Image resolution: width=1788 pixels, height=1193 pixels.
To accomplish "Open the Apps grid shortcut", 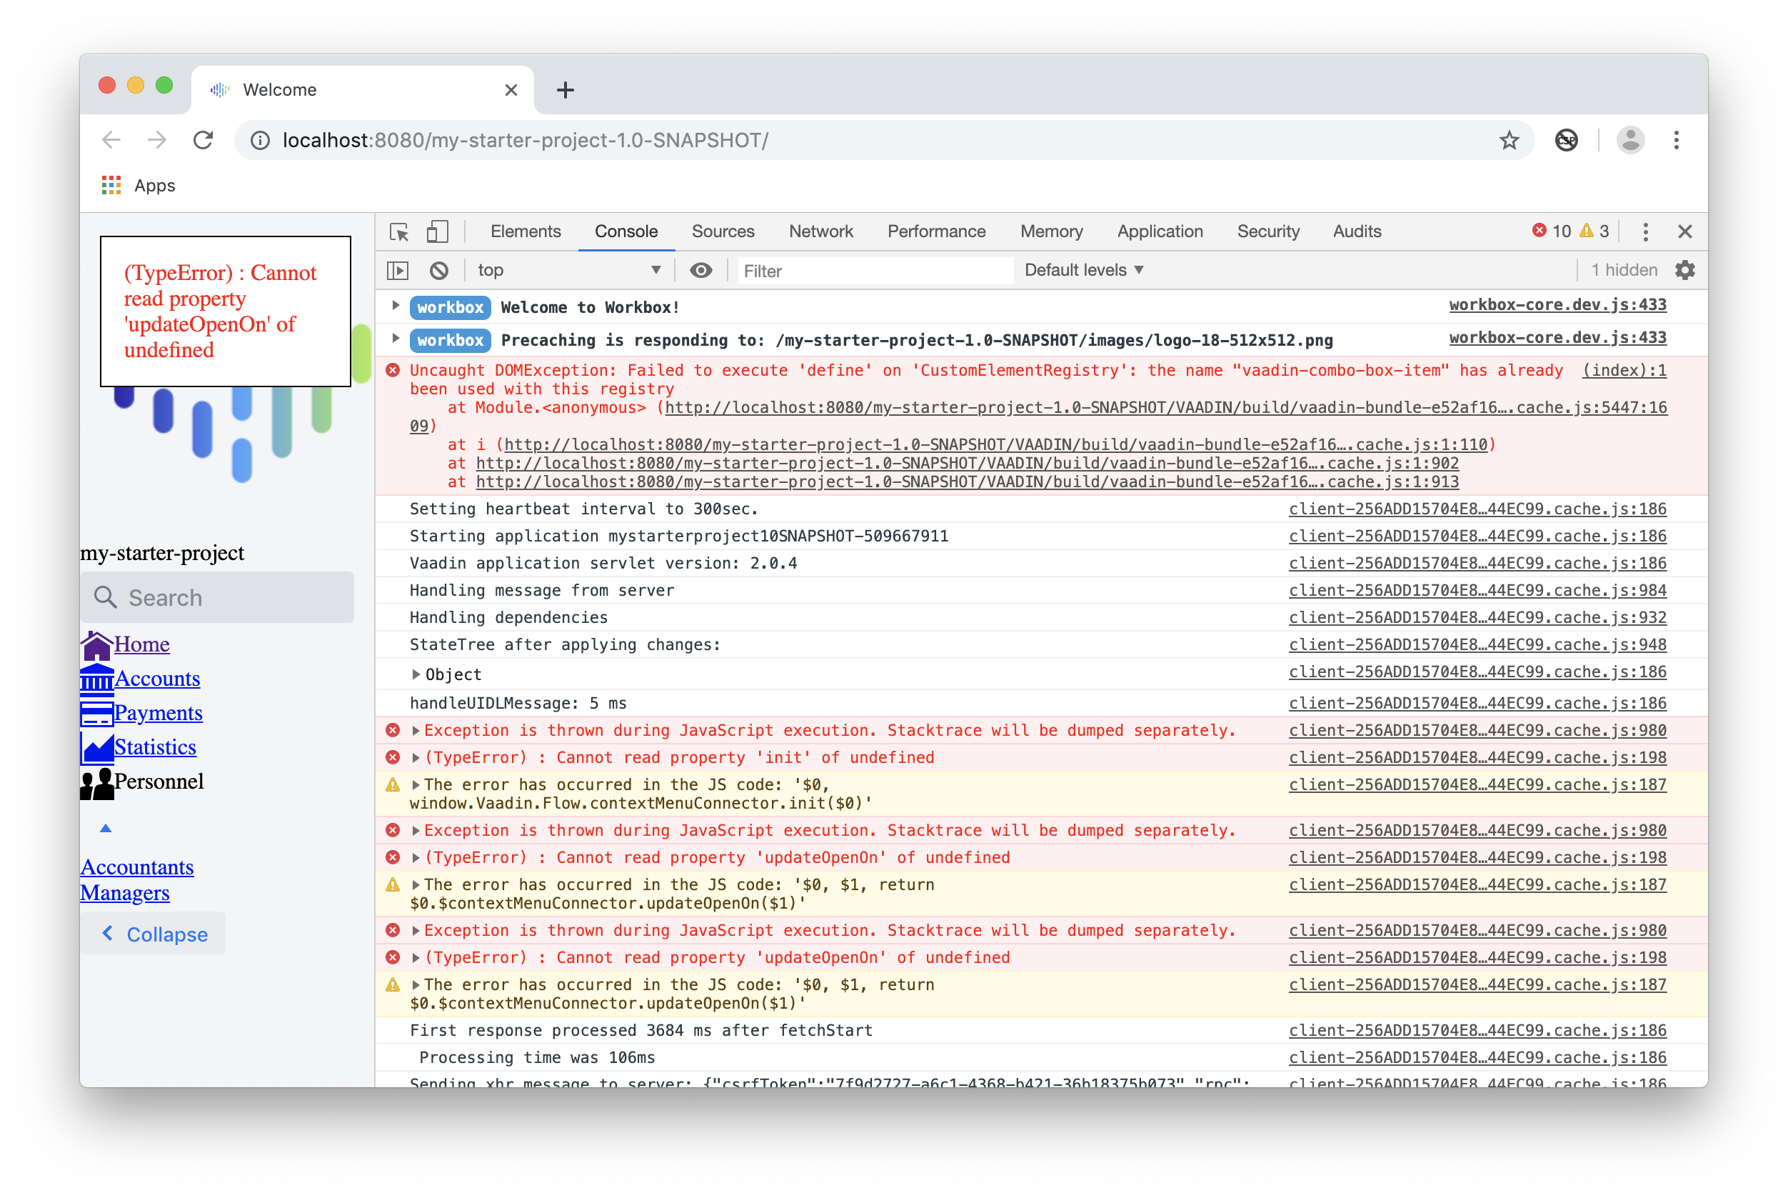I will click(x=112, y=186).
